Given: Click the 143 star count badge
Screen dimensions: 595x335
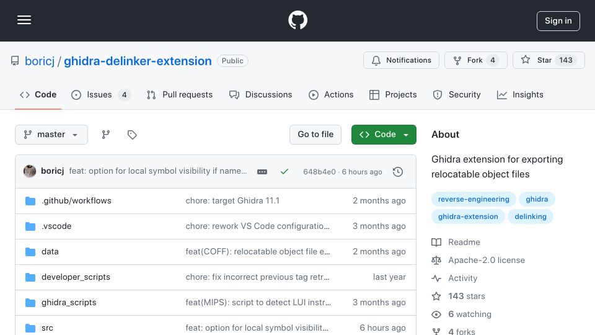Looking at the screenshot, I should pos(566,60).
